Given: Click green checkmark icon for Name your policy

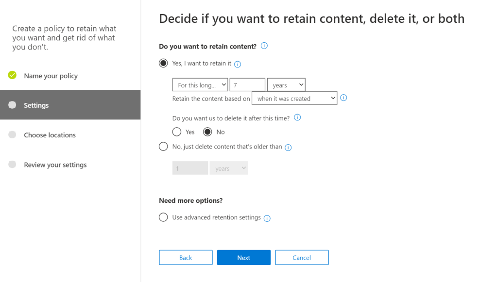Looking at the screenshot, I should click(x=13, y=75).
